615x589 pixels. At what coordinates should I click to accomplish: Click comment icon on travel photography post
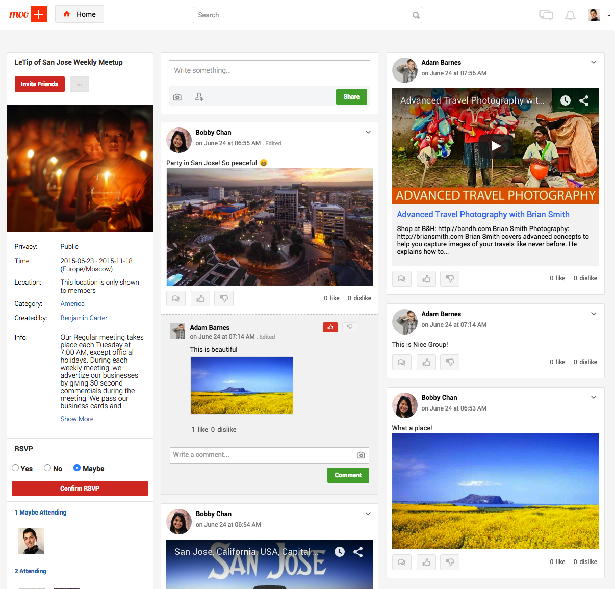pos(402,278)
